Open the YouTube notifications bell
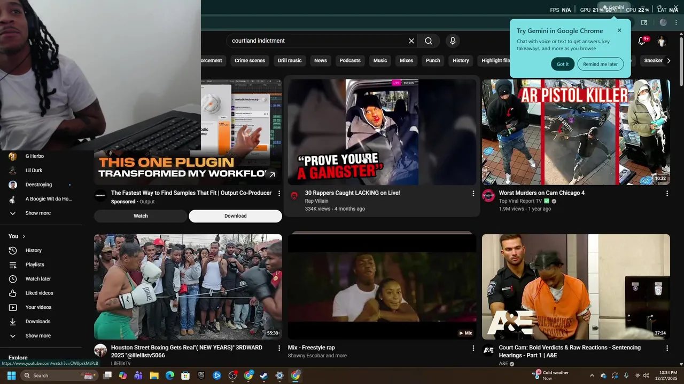 point(642,41)
